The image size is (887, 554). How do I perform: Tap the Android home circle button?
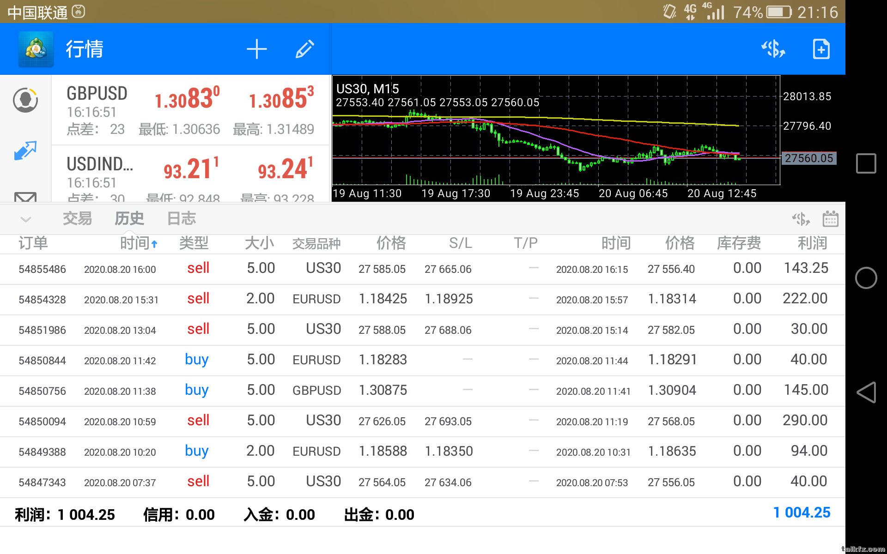866,278
